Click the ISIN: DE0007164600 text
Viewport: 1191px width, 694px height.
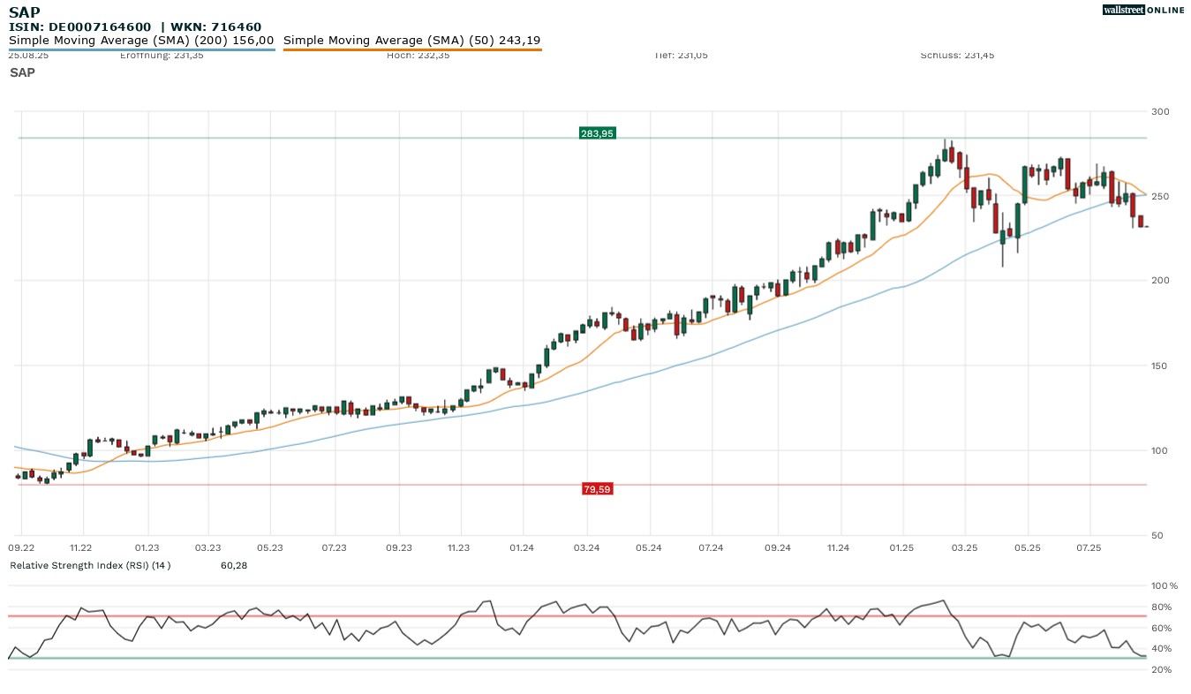pyautogui.click(x=80, y=26)
